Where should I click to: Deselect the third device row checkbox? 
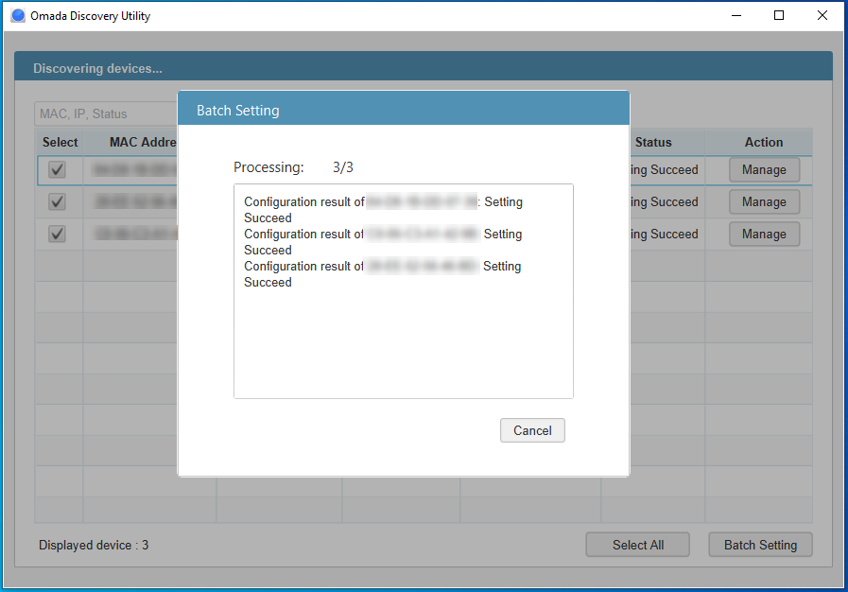[58, 235]
